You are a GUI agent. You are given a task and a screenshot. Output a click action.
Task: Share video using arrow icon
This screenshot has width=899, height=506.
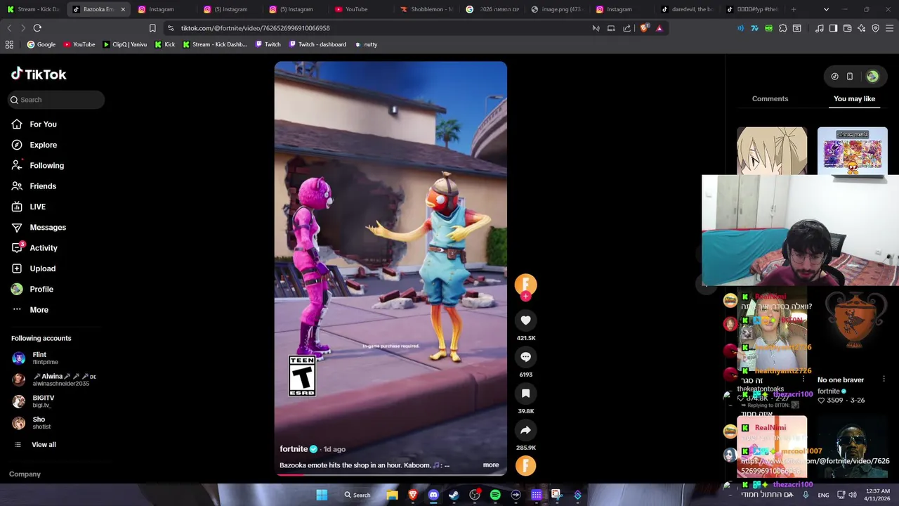coord(525,430)
